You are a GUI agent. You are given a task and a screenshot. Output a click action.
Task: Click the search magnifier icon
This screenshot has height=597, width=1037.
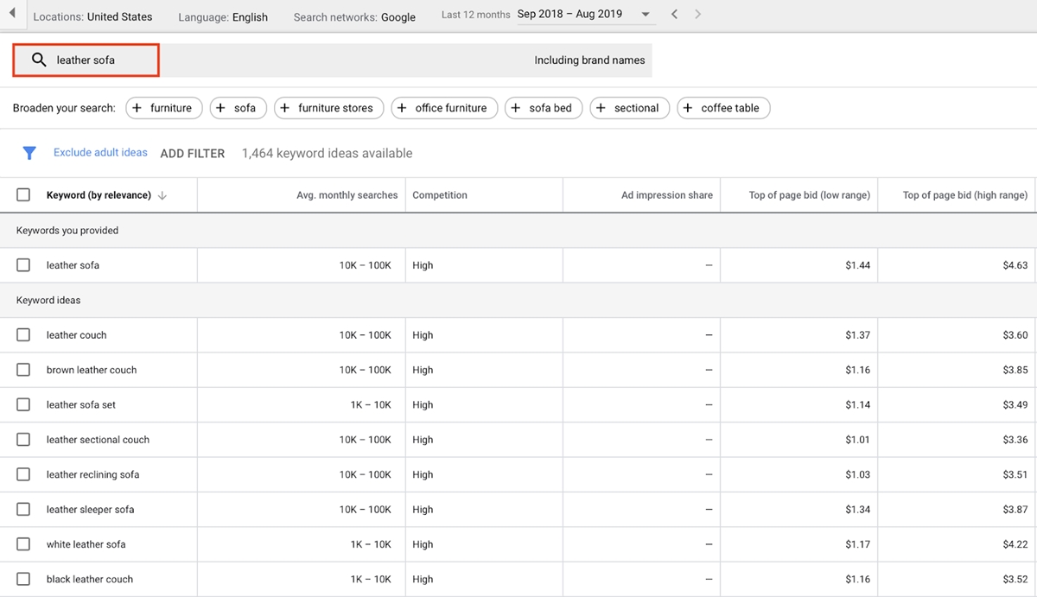39,60
